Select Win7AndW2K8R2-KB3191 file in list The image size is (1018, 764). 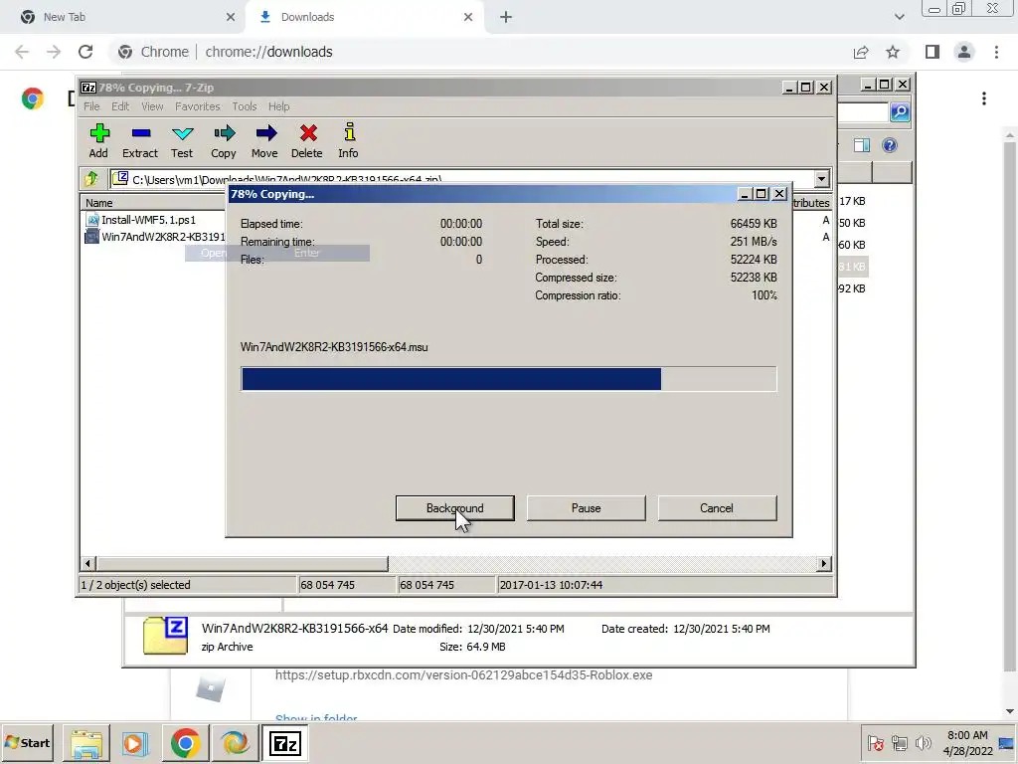(x=155, y=237)
